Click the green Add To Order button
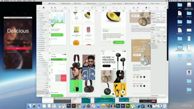194x109 pixels. click(119, 42)
